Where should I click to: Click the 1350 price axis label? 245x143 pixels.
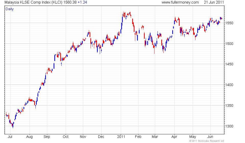[x=229, y=105]
